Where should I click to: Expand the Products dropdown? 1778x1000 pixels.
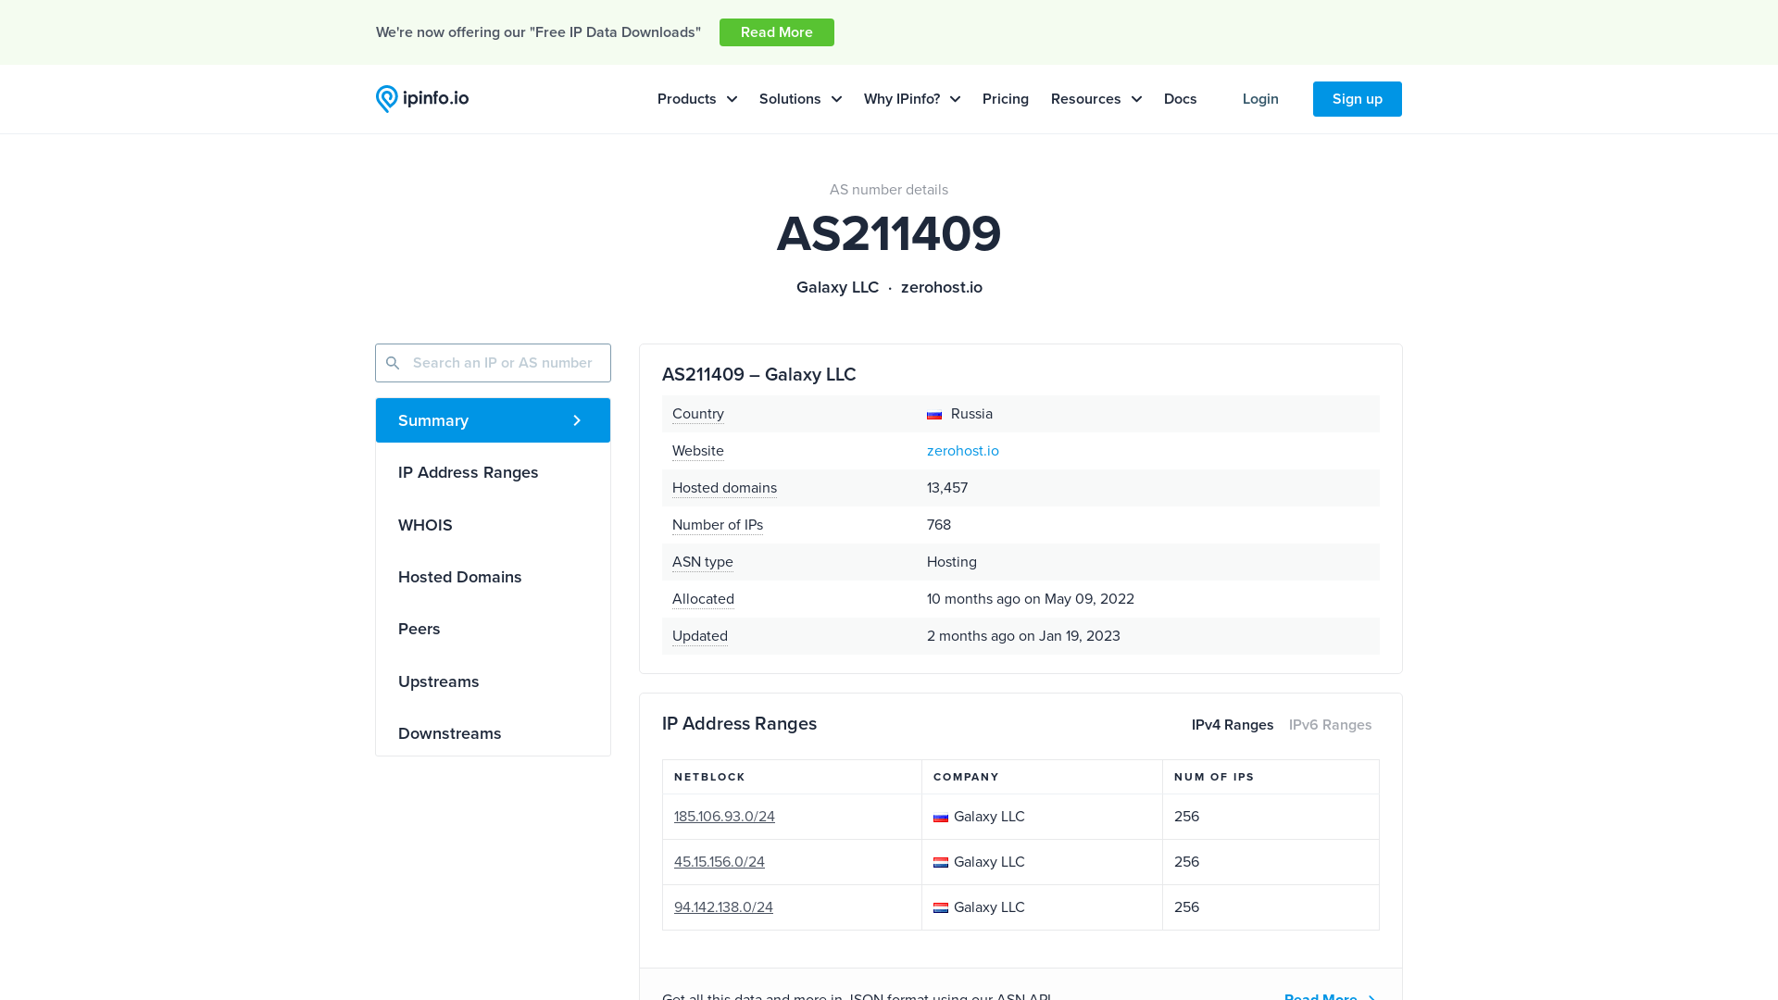(697, 99)
